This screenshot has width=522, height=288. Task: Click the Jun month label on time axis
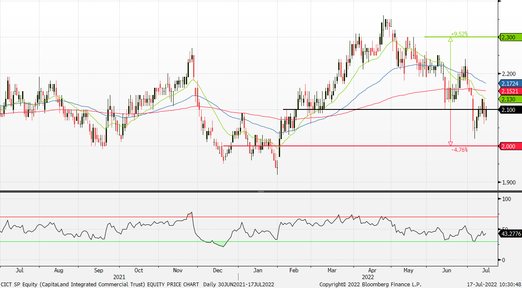coord(446,270)
